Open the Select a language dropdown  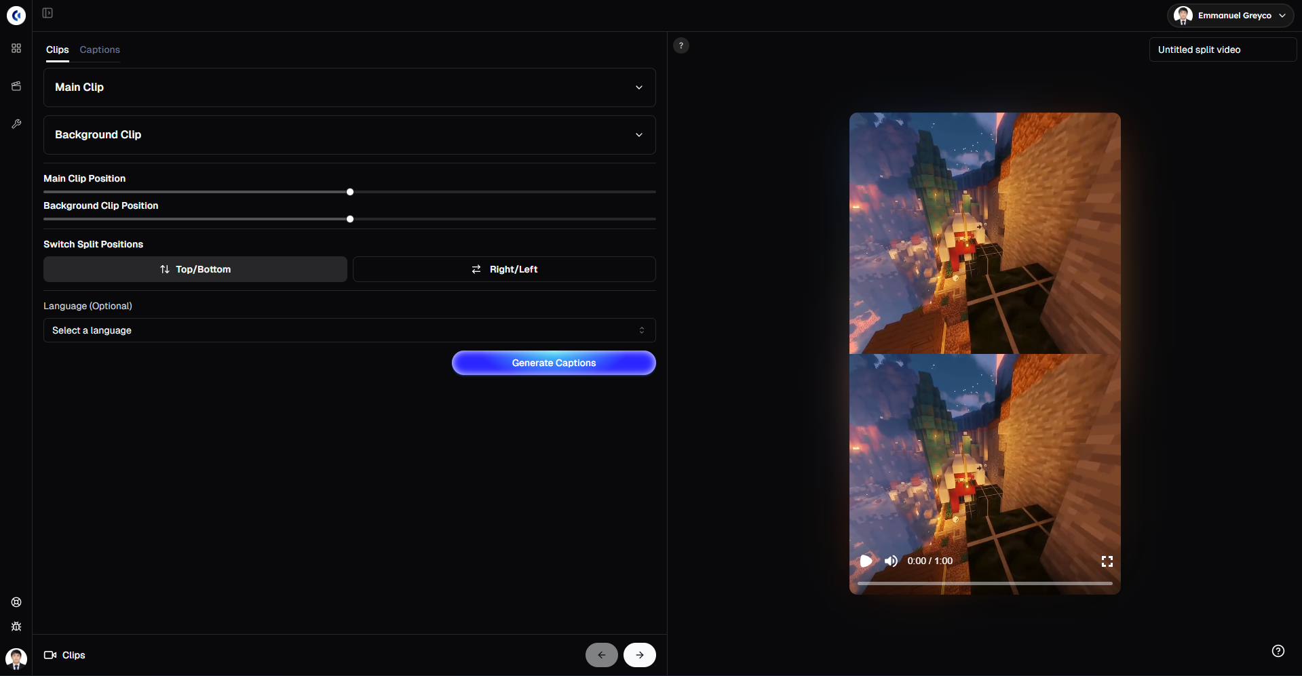[x=349, y=330]
